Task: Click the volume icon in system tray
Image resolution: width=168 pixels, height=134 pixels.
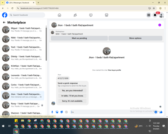Action: pos(150,126)
